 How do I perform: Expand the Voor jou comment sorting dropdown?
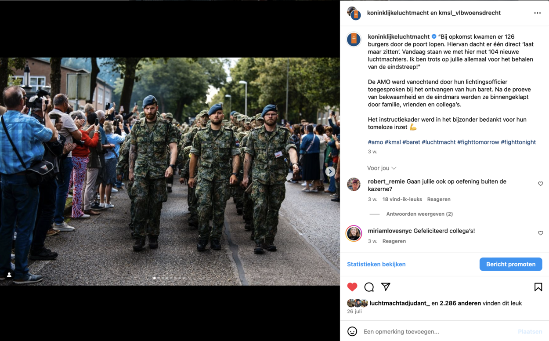382,168
